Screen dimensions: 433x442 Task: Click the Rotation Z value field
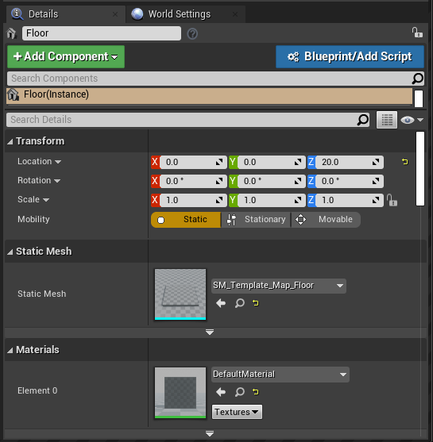[350, 181]
